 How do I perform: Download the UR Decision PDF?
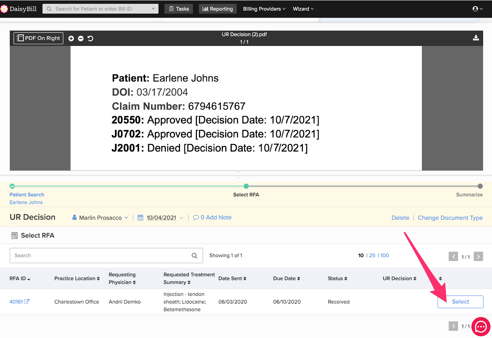[x=476, y=38]
